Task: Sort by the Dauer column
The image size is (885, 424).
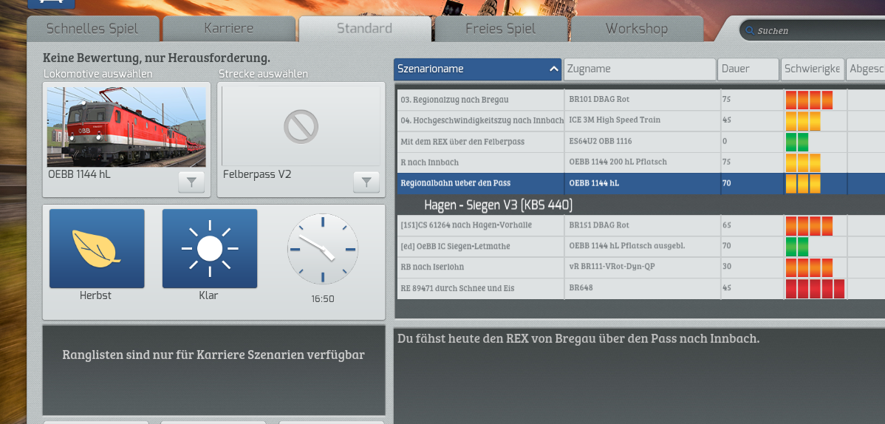Action: (x=748, y=69)
